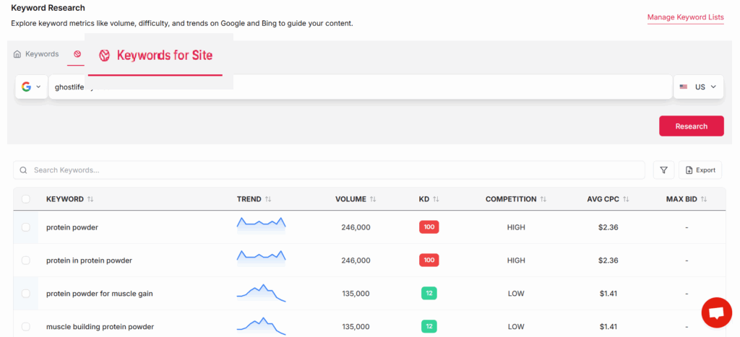Click protein in protein powder keyword

pyautogui.click(x=89, y=261)
